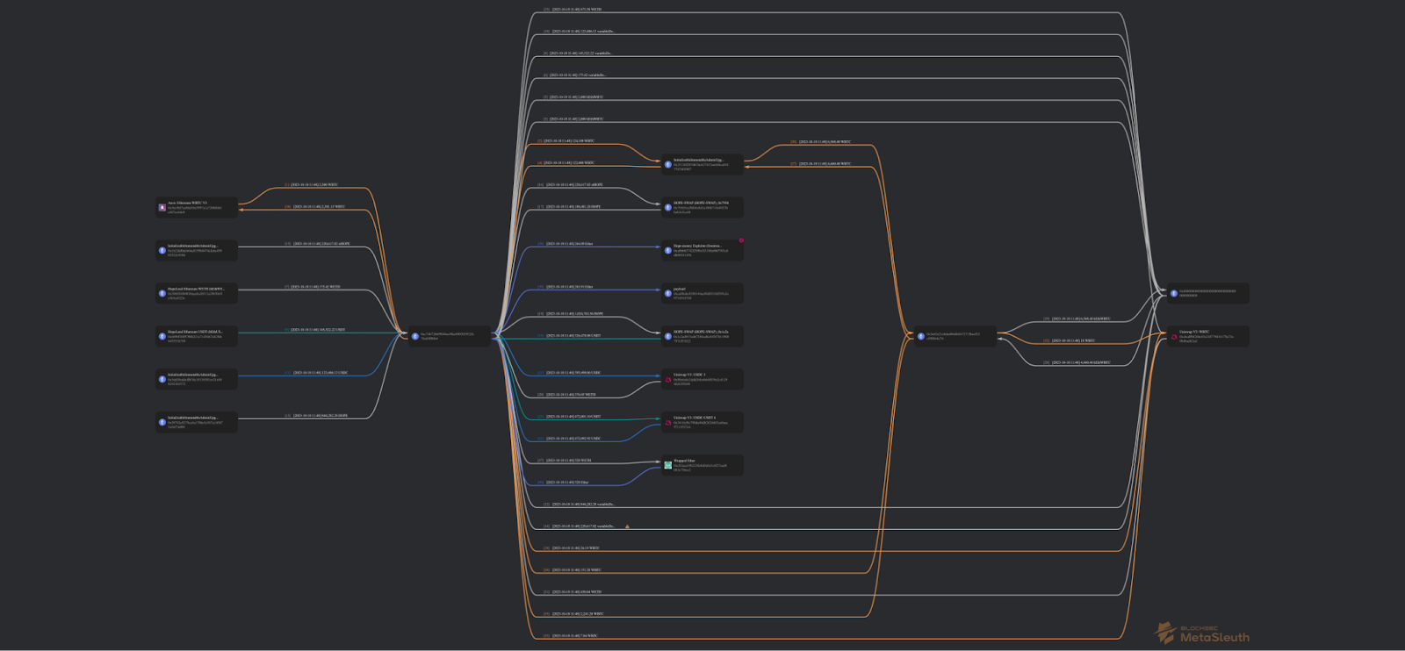Click the HOPE-SWAP 0x79f4 node icon

tap(668, 208)
